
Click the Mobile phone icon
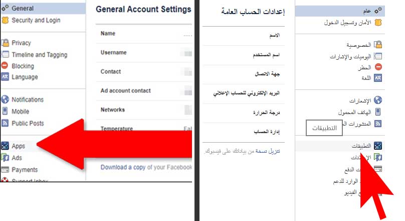point(5,112)
